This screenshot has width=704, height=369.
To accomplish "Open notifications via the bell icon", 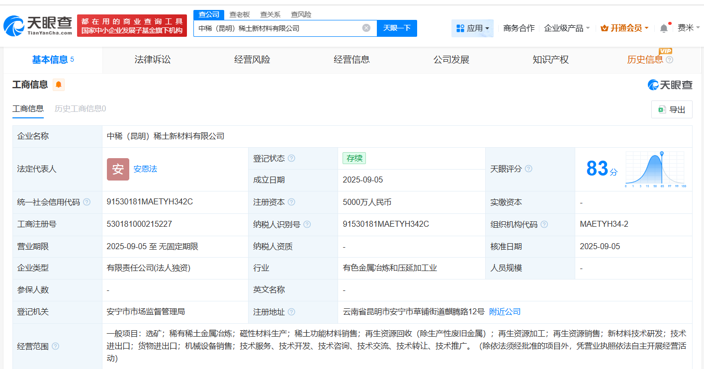I will click(663, 28).
